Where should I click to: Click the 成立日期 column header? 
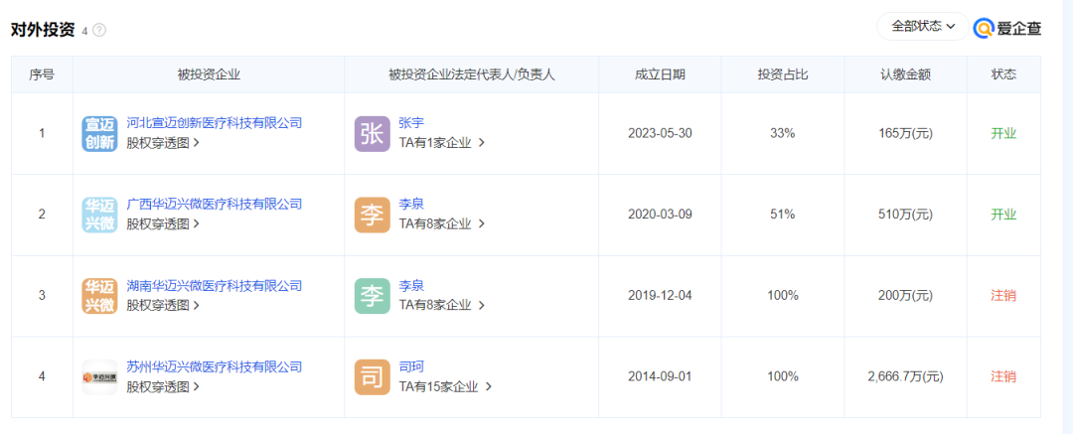point(660,74)
